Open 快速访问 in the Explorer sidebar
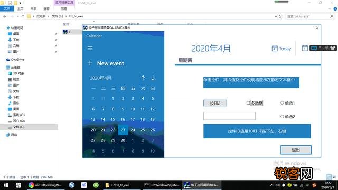The height and width of the screenshot is (190, 338). [x=15, y=28]
